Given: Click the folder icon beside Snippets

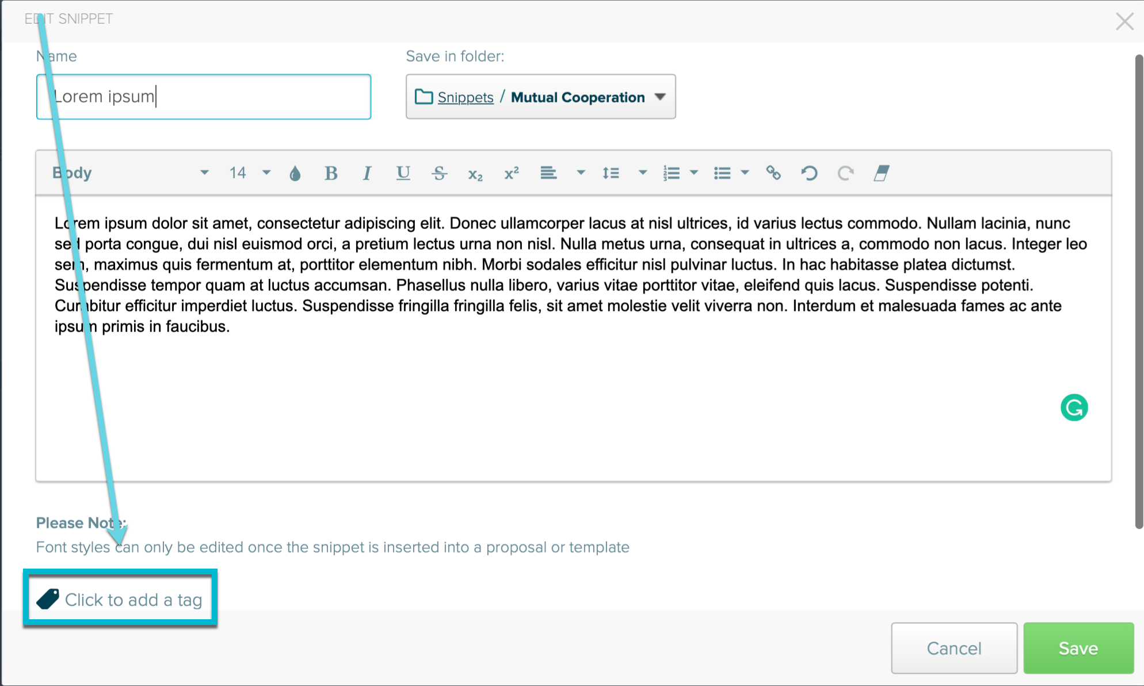Looking at the screenshot, I should 424,96.
